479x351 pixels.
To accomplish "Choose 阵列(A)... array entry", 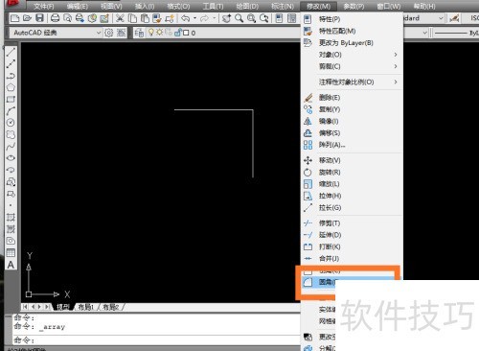I will [352, 145].
